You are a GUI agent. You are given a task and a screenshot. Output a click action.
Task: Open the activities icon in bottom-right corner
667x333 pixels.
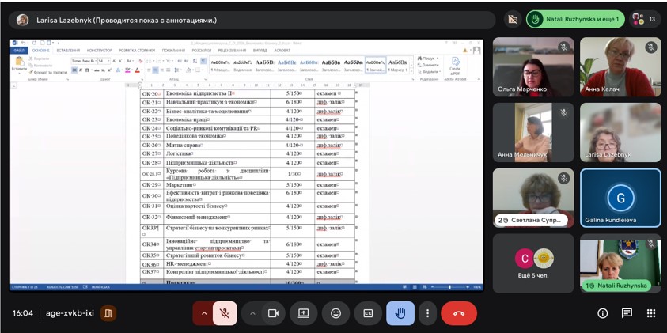[x=650, y=313]
